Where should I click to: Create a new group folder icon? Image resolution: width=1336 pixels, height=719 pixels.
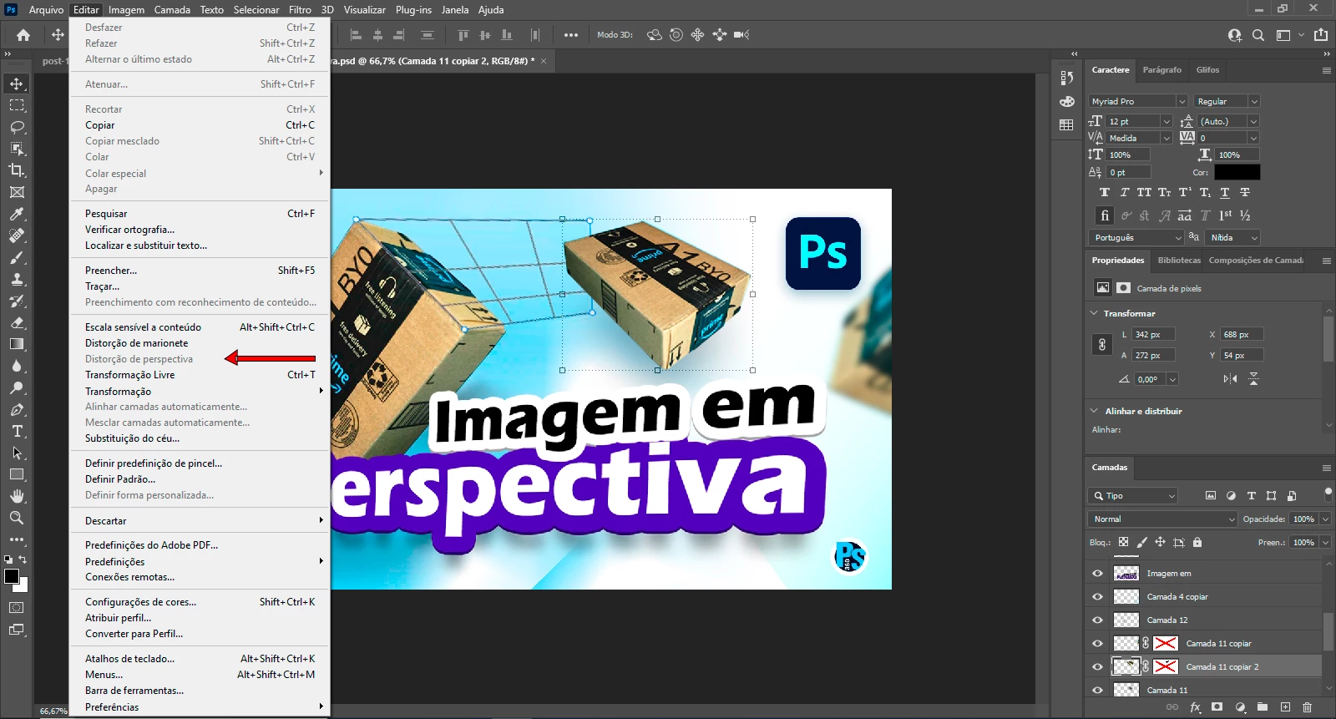[1263, 707]
